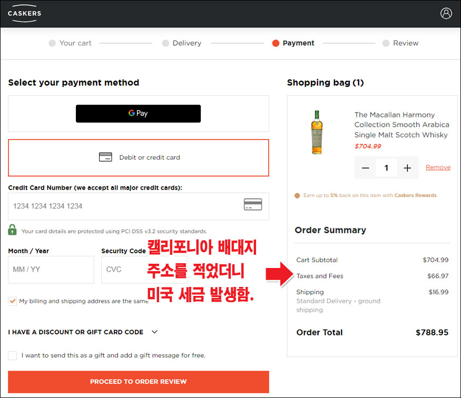Go to Your cart step
461x398 pixels.
pyautogui.click(x=70, y=43)
